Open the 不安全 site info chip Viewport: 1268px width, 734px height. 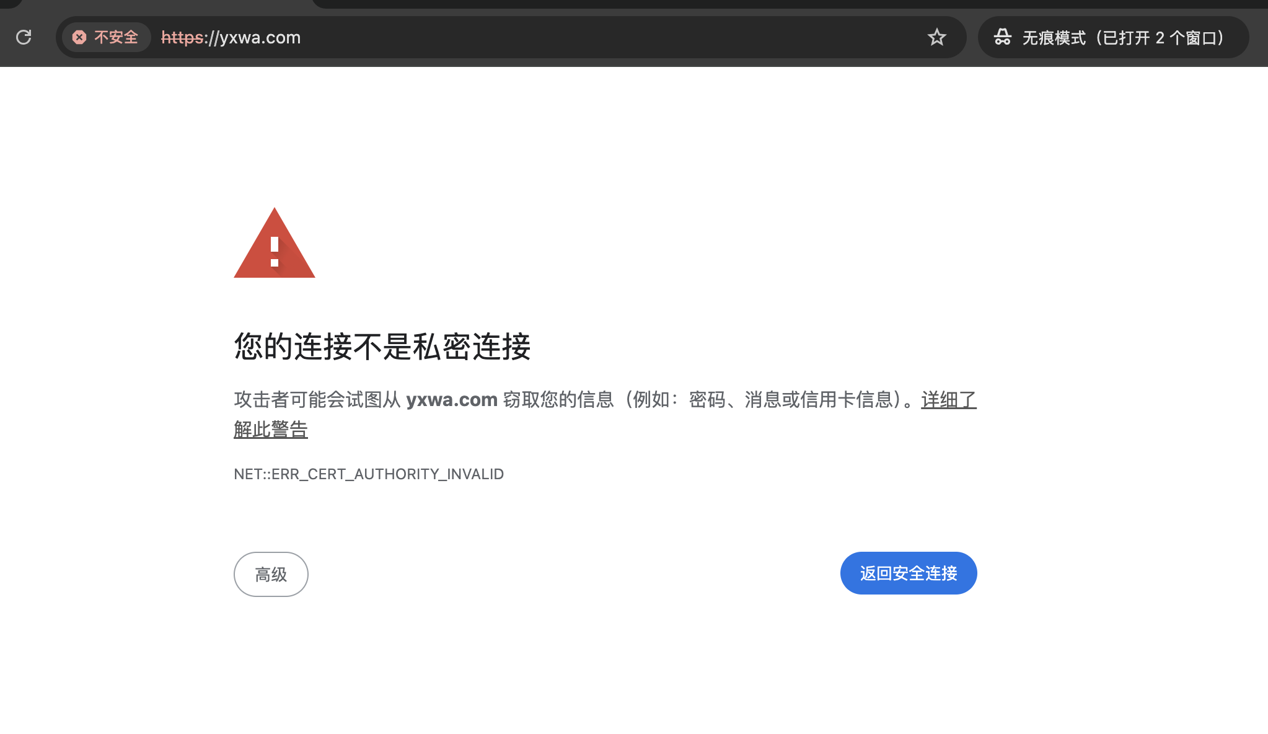(x=115, y=37)
